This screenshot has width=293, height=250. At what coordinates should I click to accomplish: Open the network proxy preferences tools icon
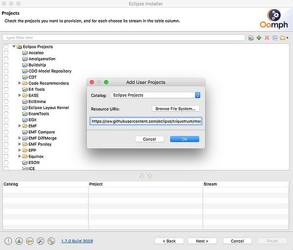(41, 241)
